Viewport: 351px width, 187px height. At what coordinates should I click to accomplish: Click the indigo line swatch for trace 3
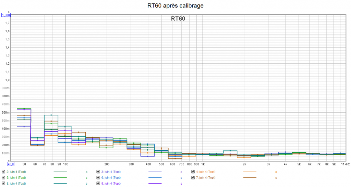(155, 172)
